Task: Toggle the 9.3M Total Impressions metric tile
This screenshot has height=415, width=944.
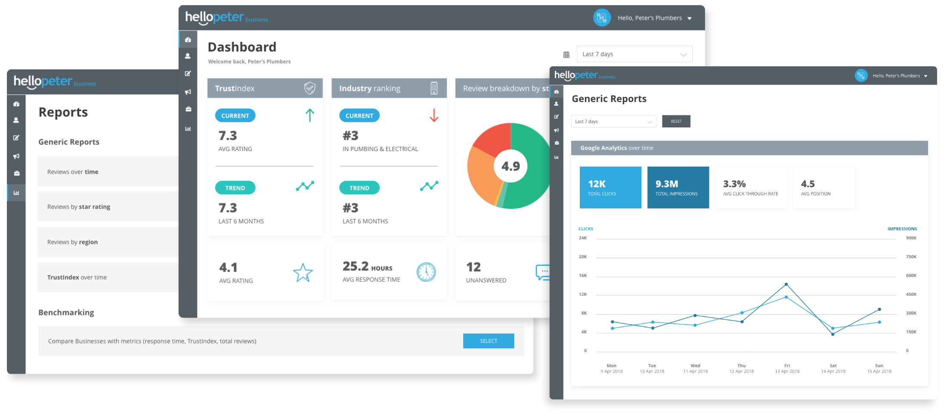Action: (678, 187)
